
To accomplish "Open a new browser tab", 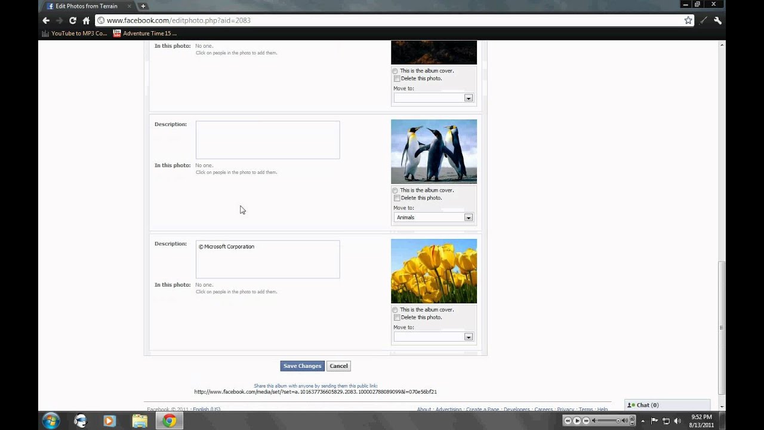I will pyautogui.click(x=143, y=6).
